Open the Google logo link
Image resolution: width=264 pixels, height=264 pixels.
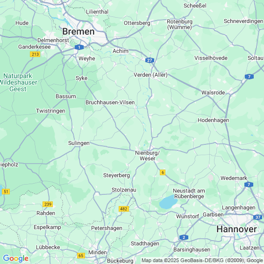click(16, 258)
